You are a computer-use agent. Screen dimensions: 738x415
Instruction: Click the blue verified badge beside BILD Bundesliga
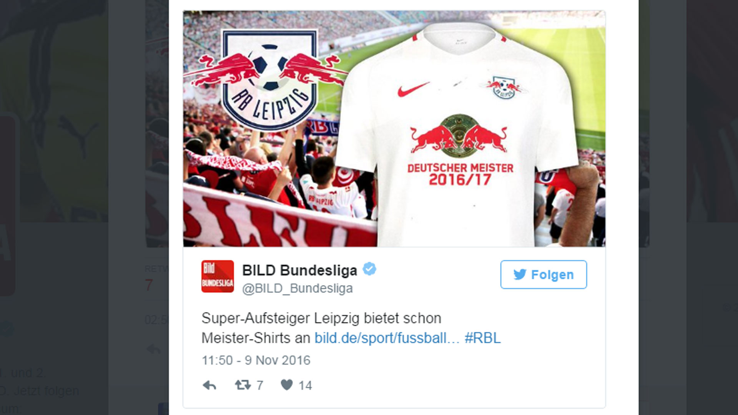click(370, 269)
